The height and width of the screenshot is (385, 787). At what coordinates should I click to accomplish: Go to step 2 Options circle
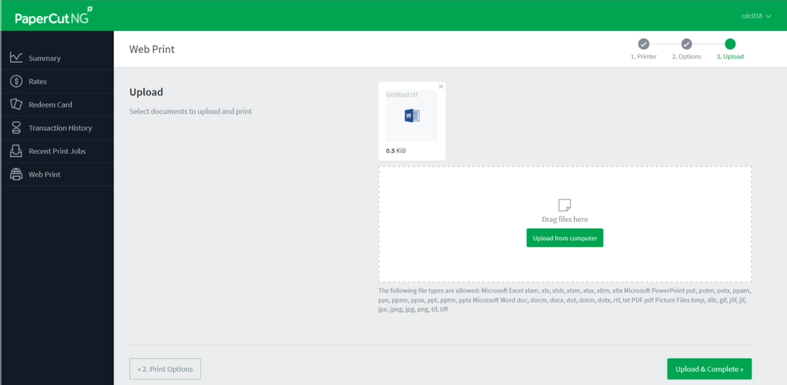tap(687, 44)
